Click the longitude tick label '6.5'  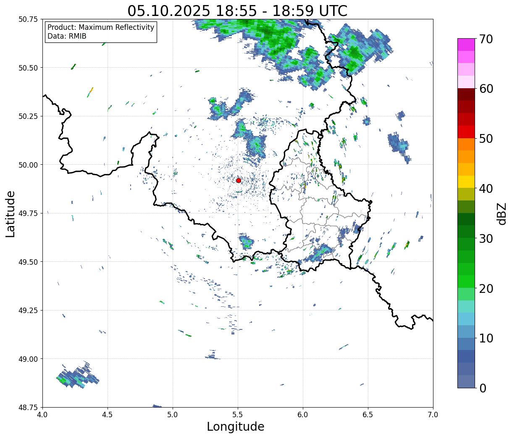click(x=368, y=415)
